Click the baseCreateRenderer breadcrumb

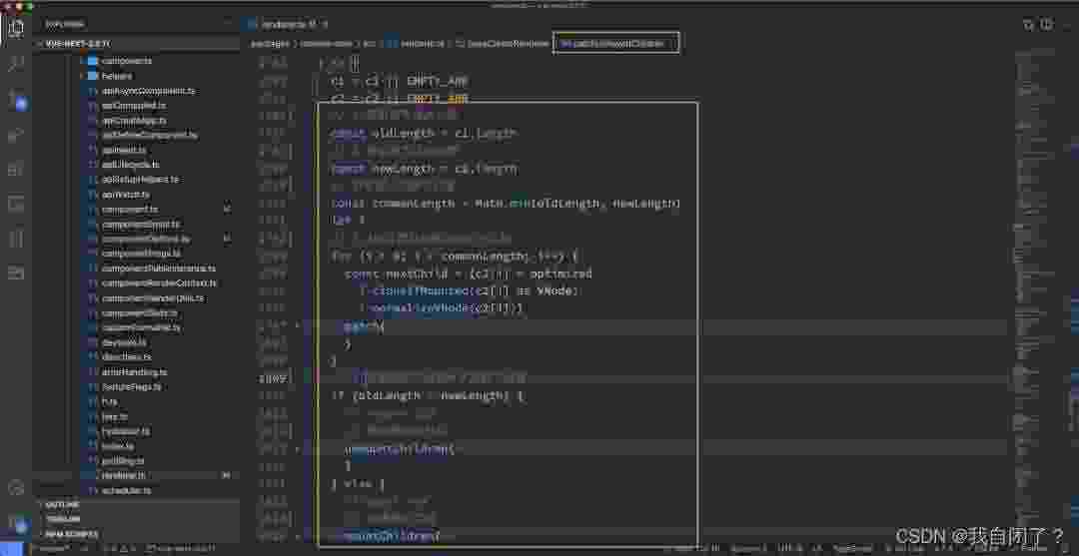[x=502, y=43]
